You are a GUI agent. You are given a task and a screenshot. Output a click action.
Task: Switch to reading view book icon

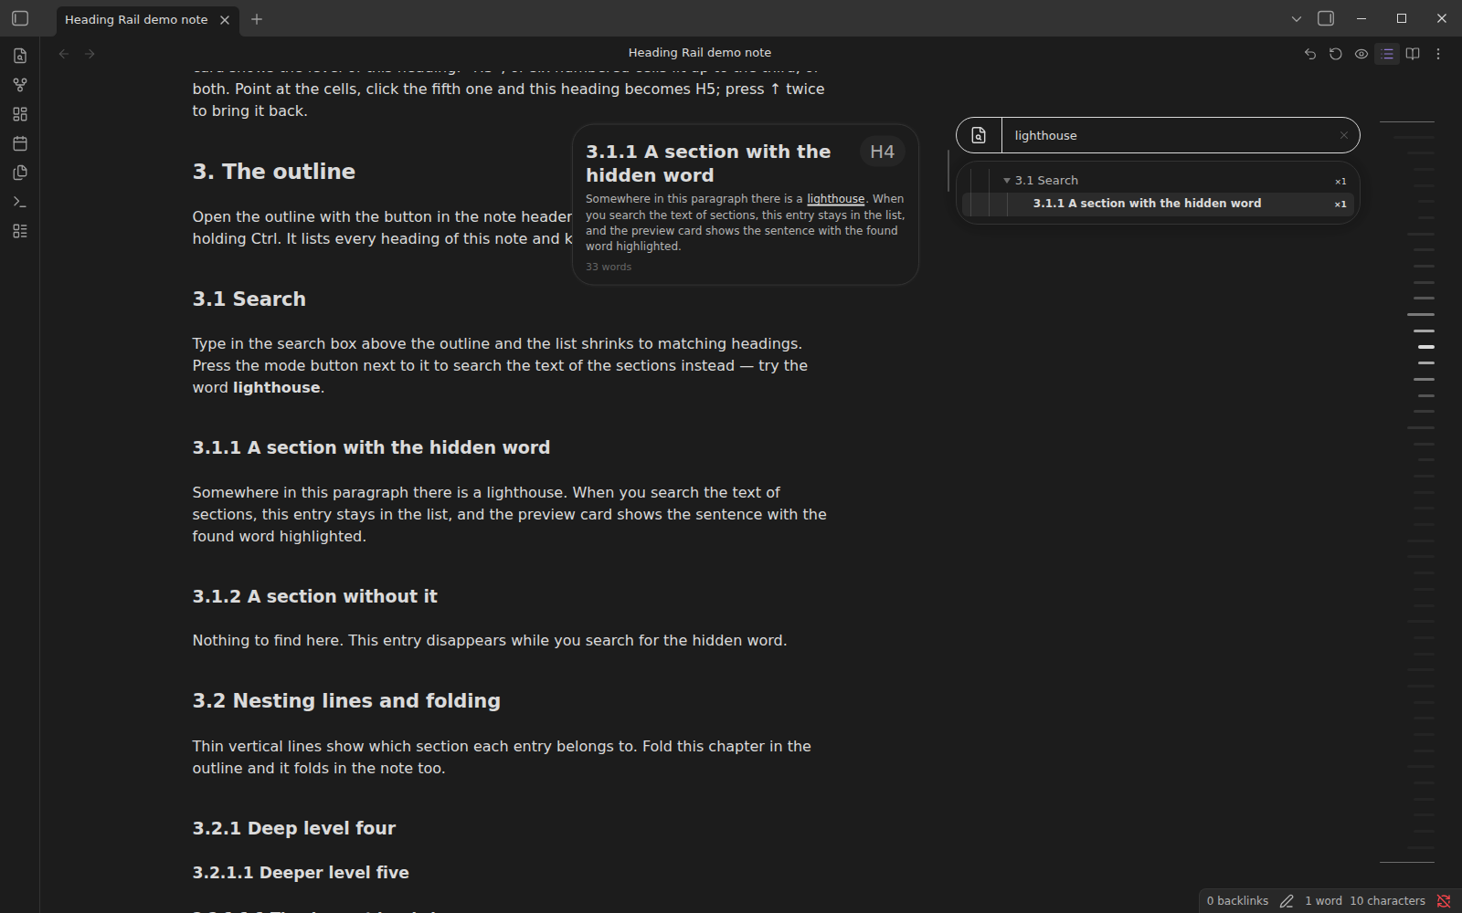1413,54
